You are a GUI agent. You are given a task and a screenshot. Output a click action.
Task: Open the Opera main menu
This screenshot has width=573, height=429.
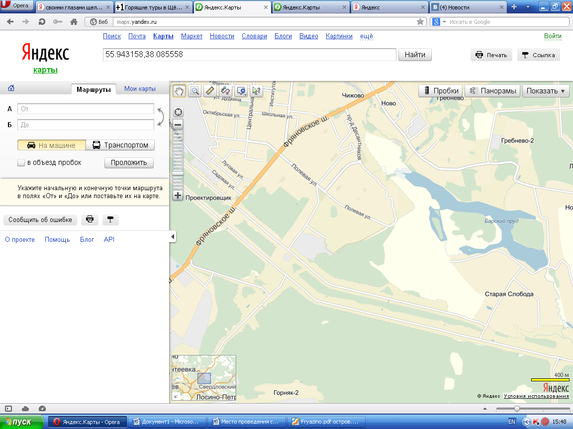(17, 5)
